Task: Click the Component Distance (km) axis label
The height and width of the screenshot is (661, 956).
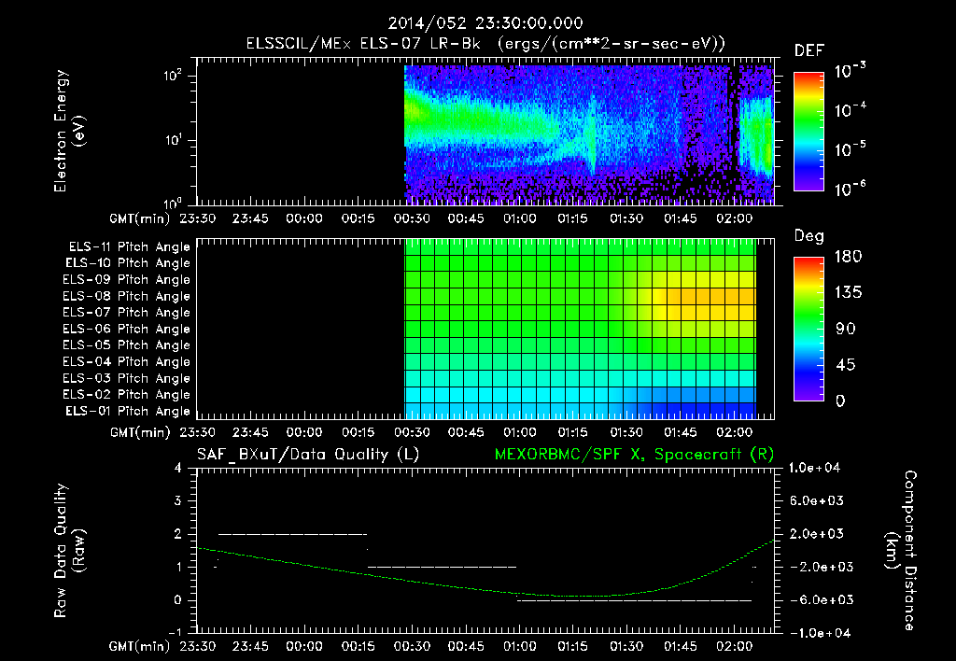Action: [x=901, y=551]
